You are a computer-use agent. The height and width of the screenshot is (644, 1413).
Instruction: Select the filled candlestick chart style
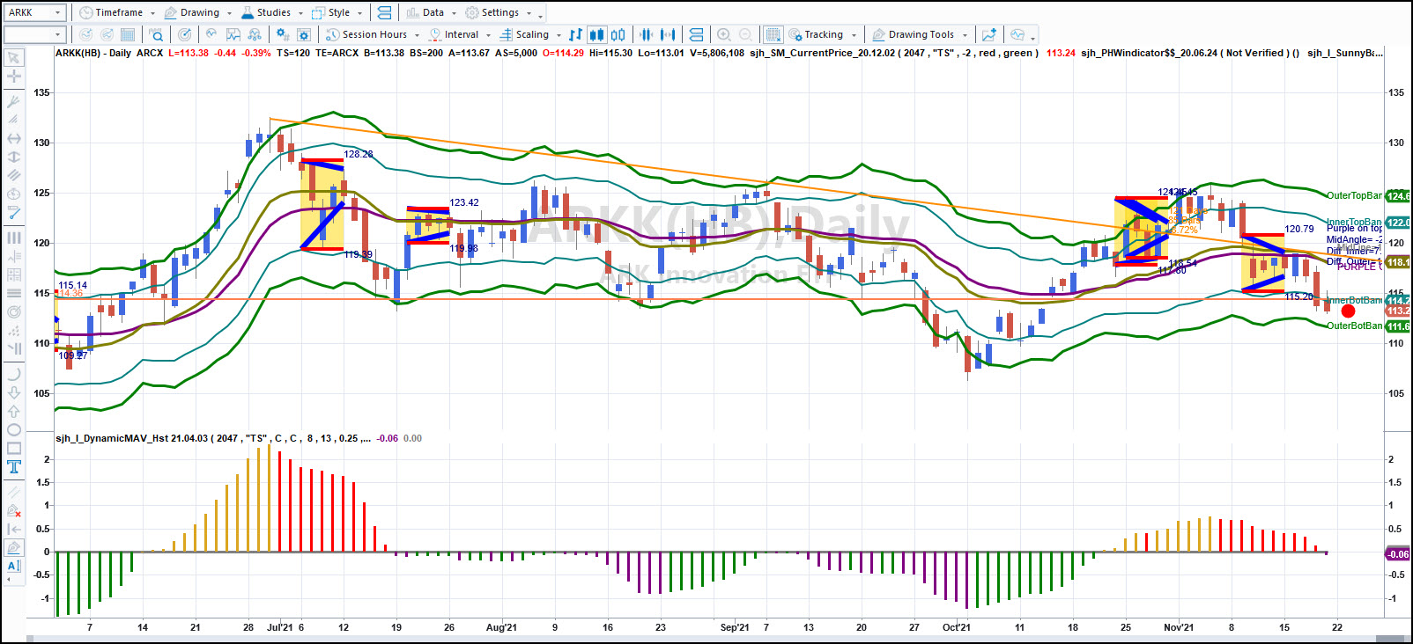596,34
